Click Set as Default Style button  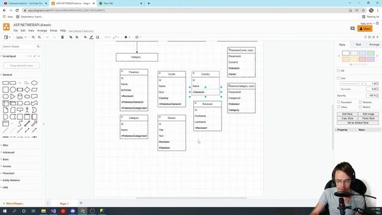358,123
